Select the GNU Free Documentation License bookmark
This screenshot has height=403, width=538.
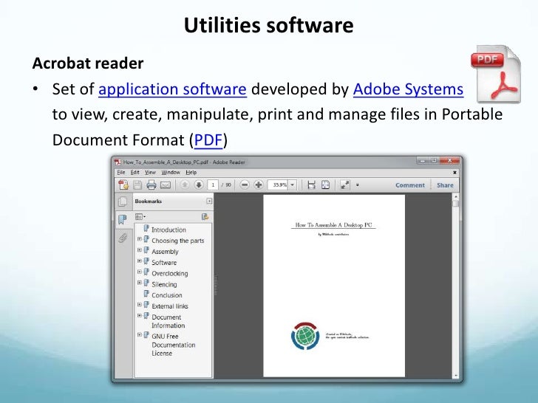[173, 345]
